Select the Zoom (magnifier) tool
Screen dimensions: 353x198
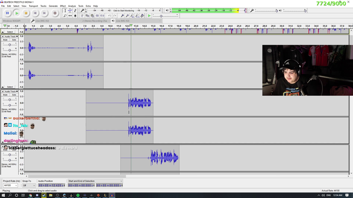(65, 16)
